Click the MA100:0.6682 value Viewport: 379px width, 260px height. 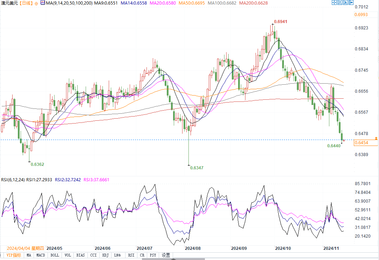[x=222, y=3]
